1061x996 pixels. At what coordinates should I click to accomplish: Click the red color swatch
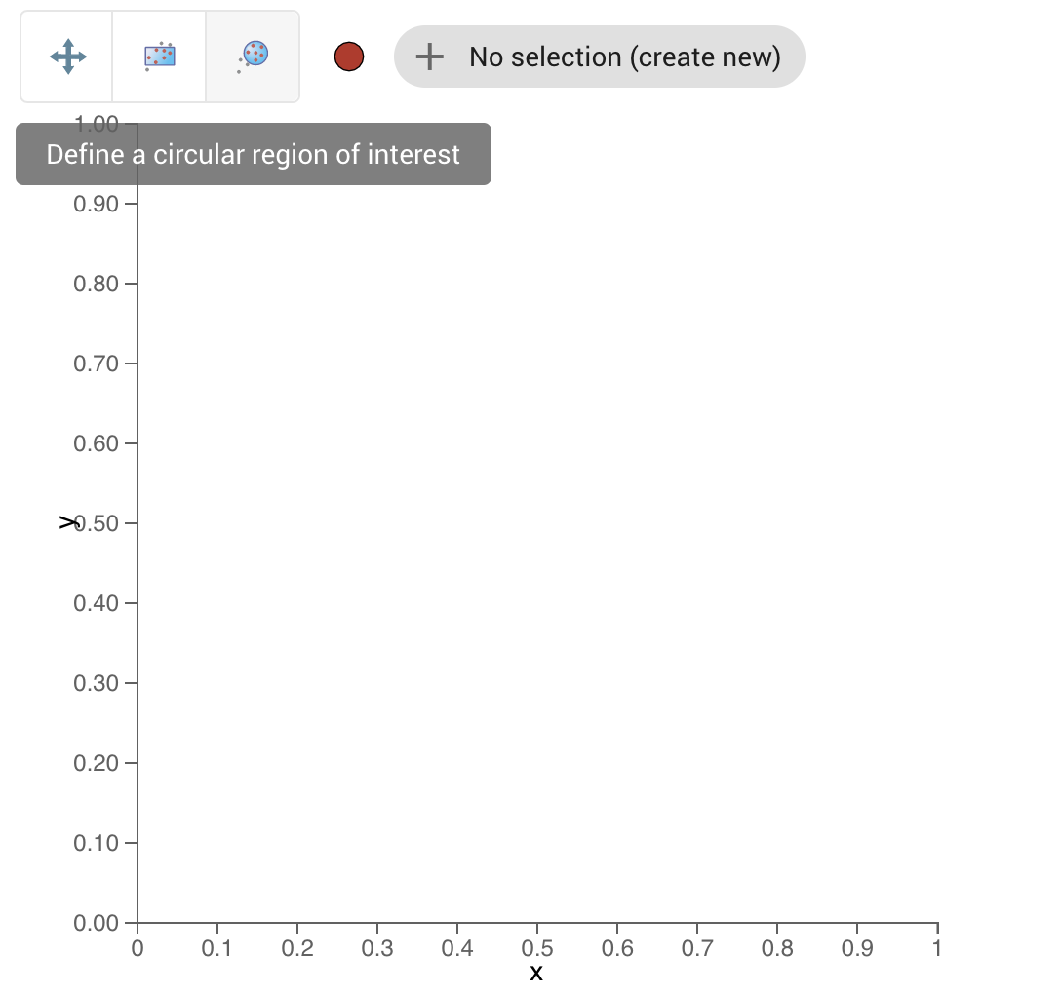coord(348,57)
